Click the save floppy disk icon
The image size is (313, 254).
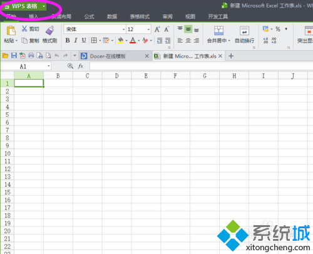[x=14, y=56]
